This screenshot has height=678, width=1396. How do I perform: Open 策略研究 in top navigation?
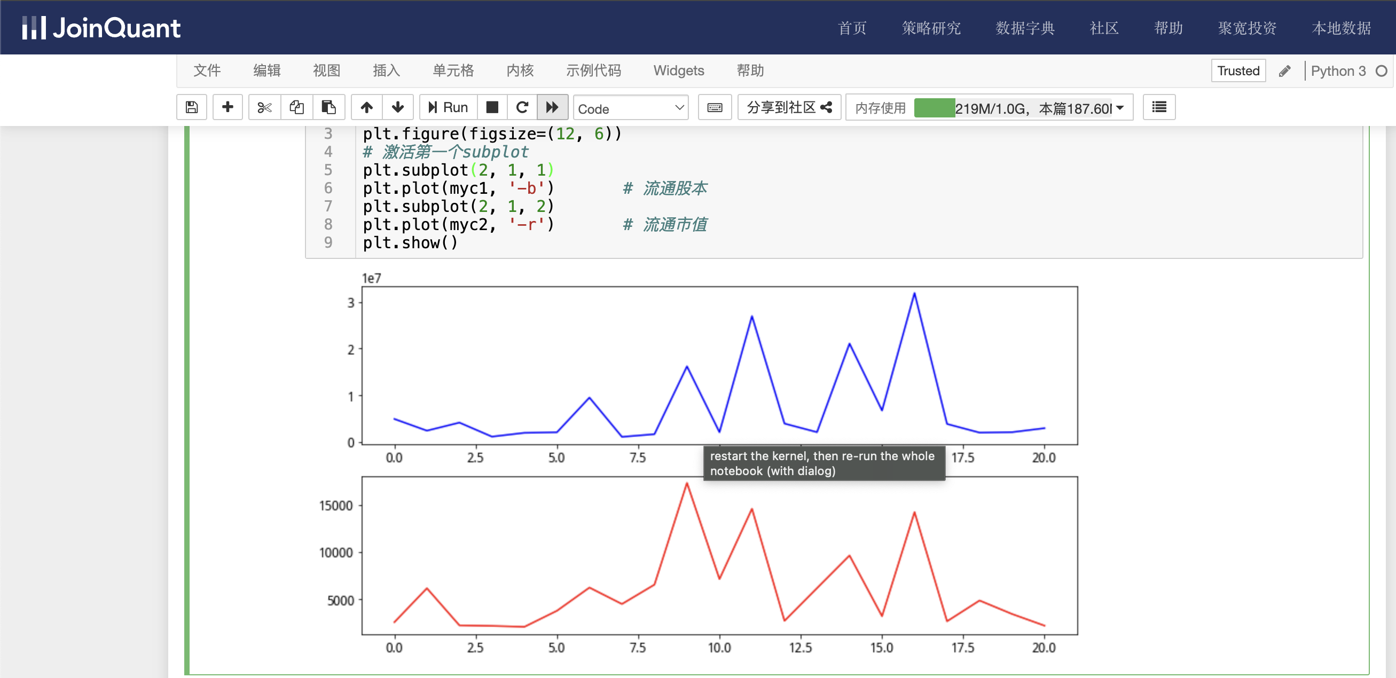[930, 28]
